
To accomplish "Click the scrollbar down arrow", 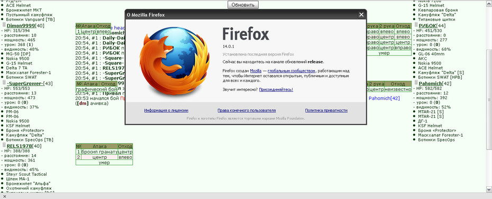I will [x=489, y=189].
